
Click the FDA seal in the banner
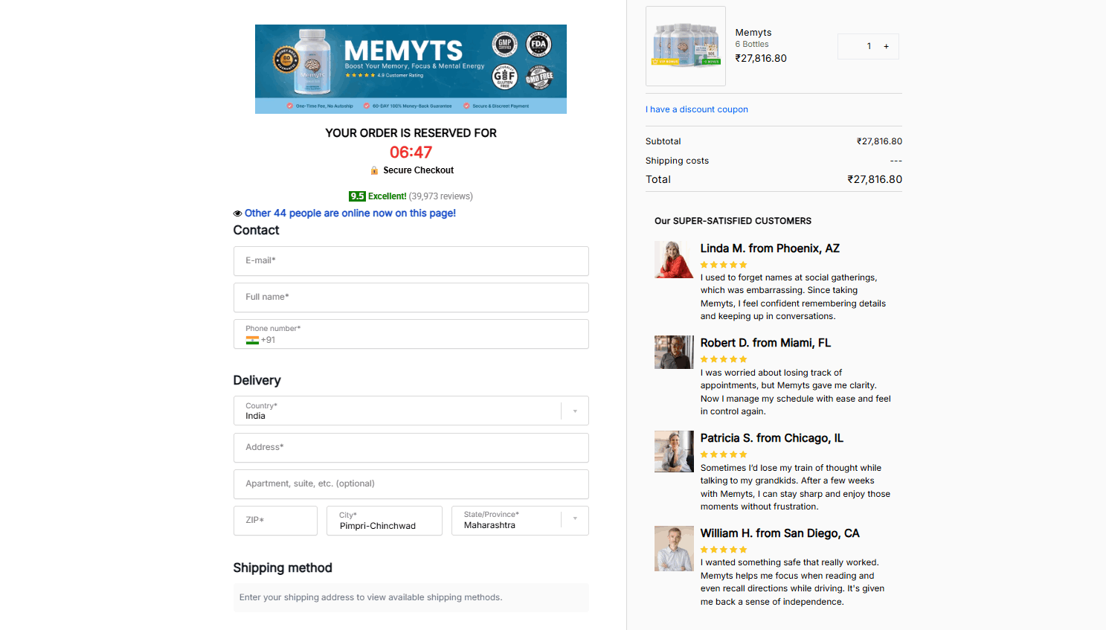coord(538,45)
